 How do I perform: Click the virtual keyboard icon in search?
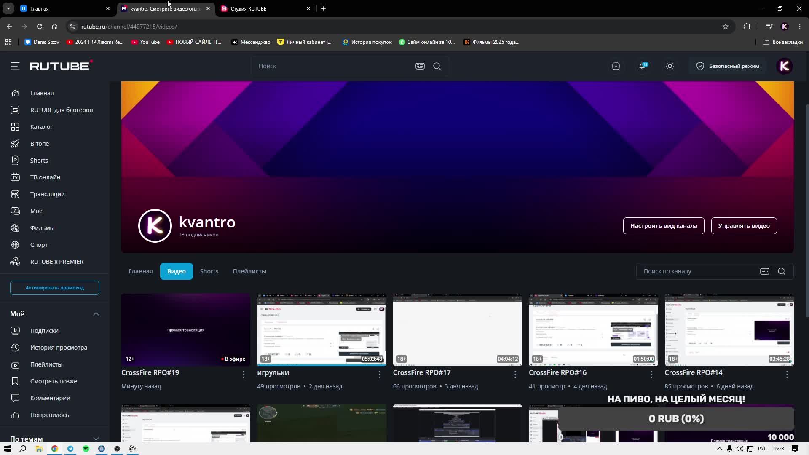tap(420, 66)
